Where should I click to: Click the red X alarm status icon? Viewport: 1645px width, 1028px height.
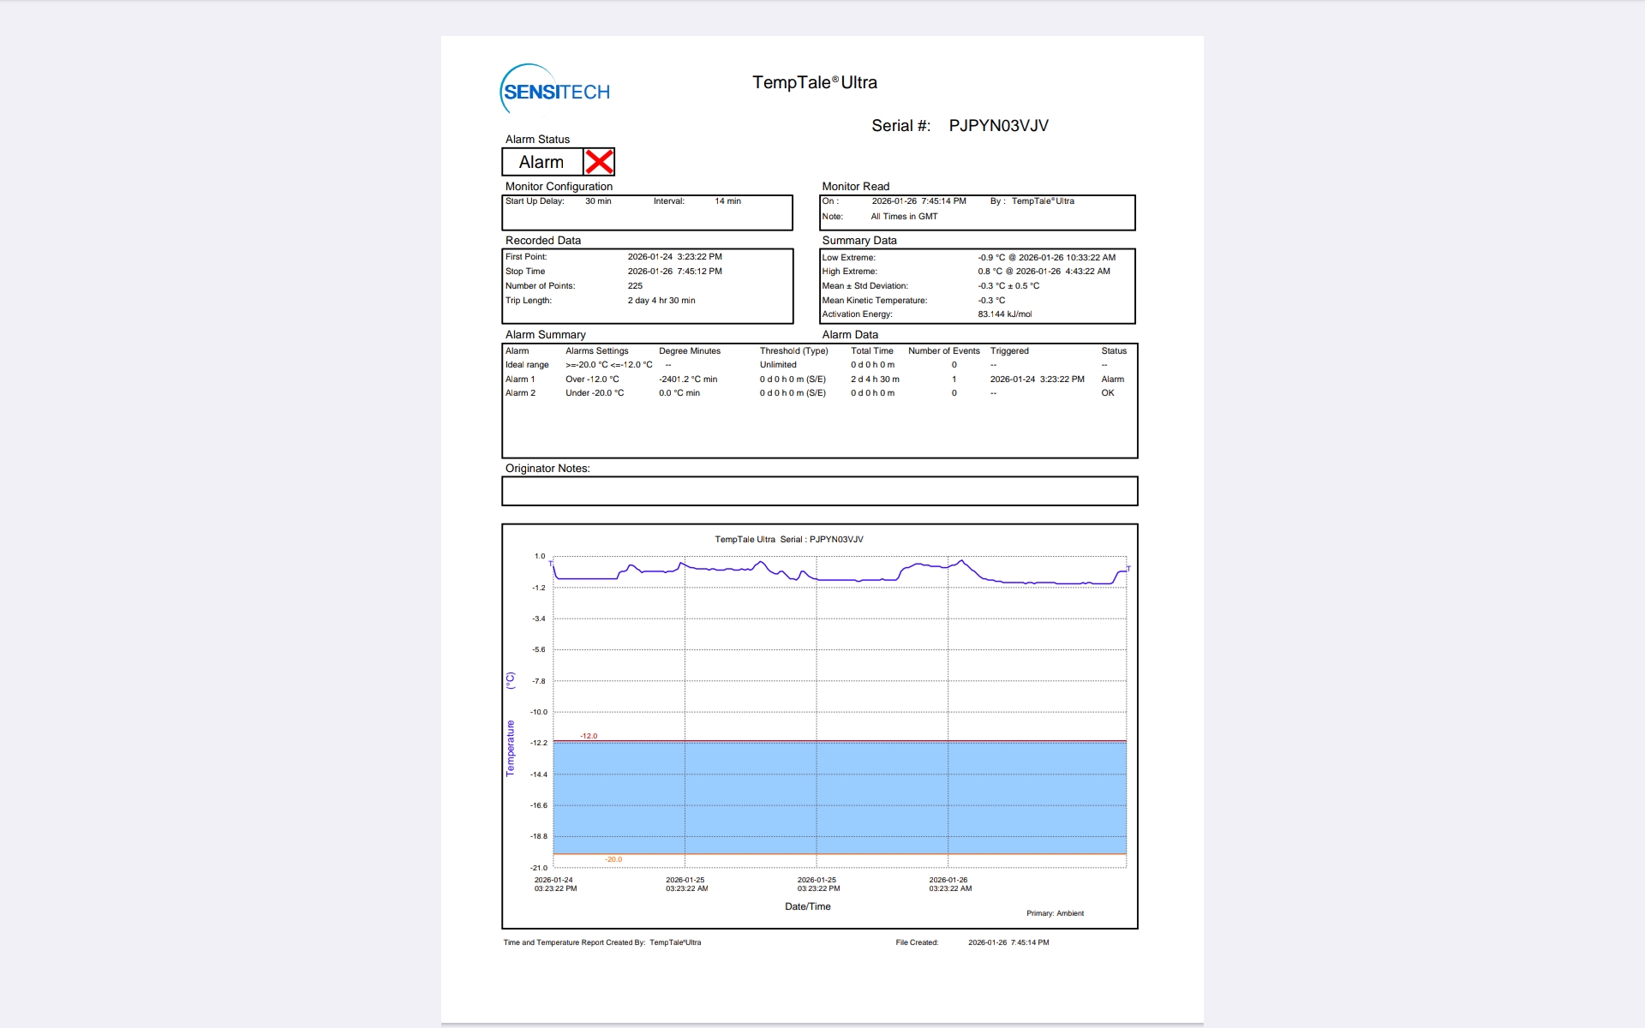599,162
